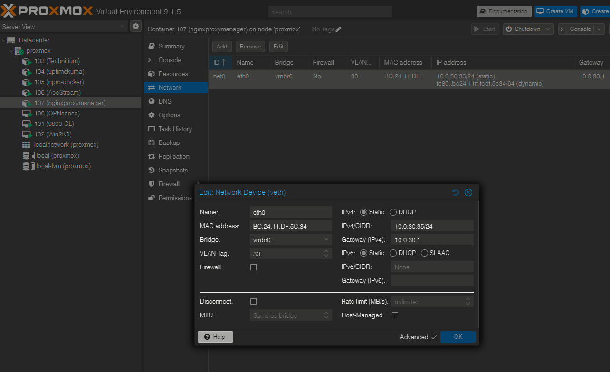Go to the Resources tab
The width and height of the screenshot is (610, 372).
[x=176, y=74]
